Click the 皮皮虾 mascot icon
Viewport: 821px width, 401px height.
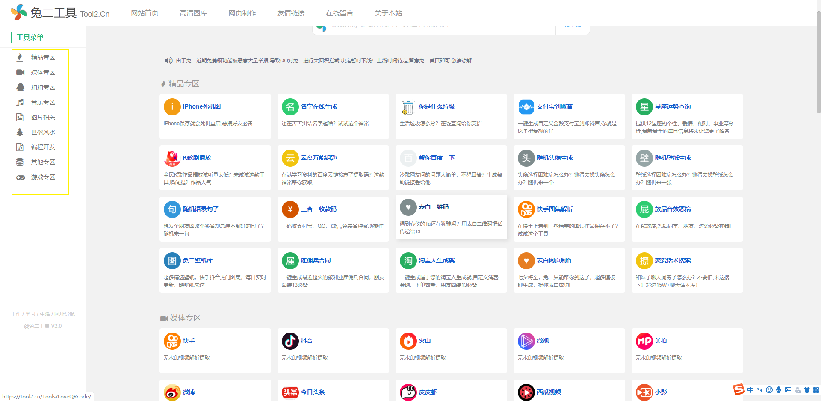click(408, 392)
